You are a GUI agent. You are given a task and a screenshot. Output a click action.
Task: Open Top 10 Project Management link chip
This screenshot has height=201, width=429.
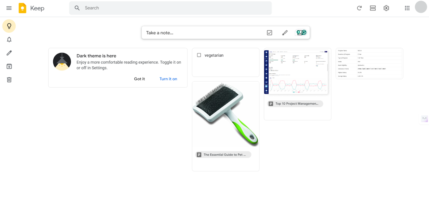pyautogui.click(x=295, y=104)
